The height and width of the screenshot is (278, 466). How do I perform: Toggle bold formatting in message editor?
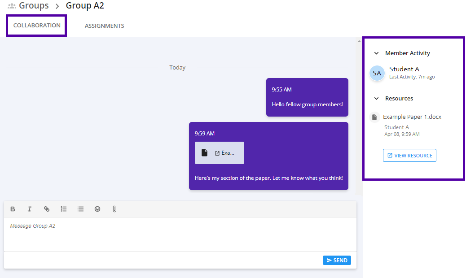tap(13, 209)
